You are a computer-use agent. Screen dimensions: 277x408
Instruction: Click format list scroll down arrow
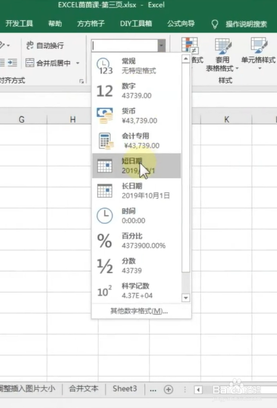pos(186,298)
